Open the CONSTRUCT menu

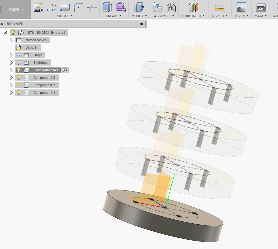coord(193,16)
